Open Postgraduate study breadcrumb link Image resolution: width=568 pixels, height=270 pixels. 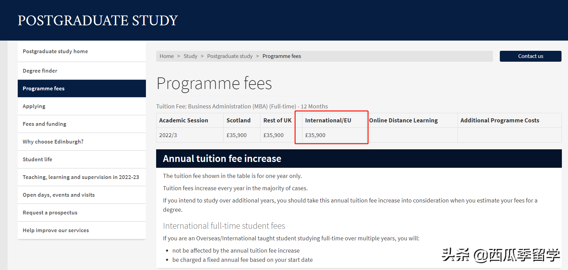pyautogui.click(x=230, y=56)
